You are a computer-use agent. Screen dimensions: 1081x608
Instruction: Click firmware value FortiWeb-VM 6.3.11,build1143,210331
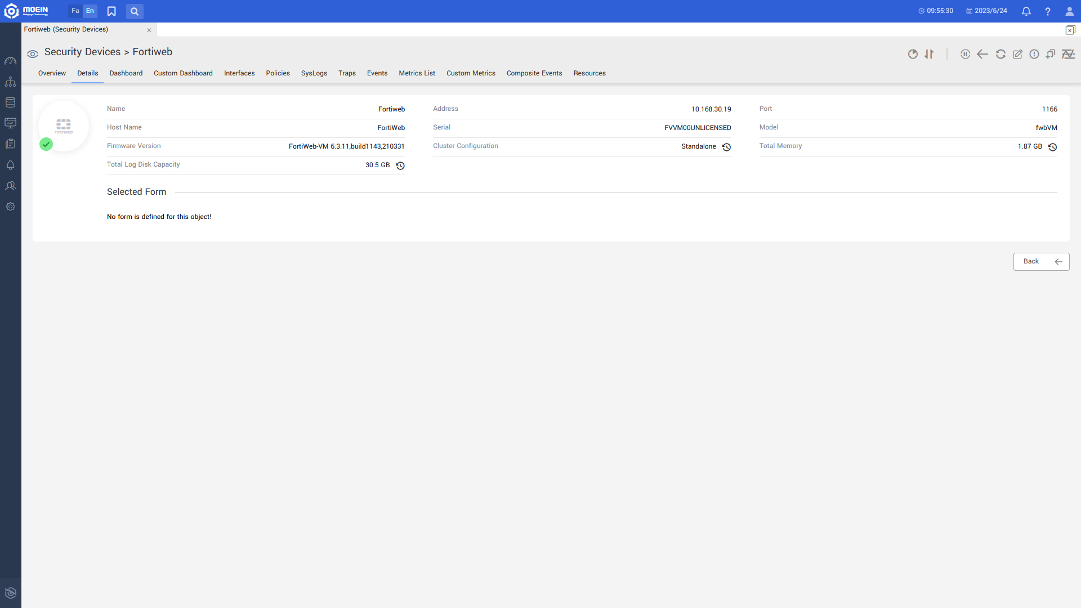[347, 146]
